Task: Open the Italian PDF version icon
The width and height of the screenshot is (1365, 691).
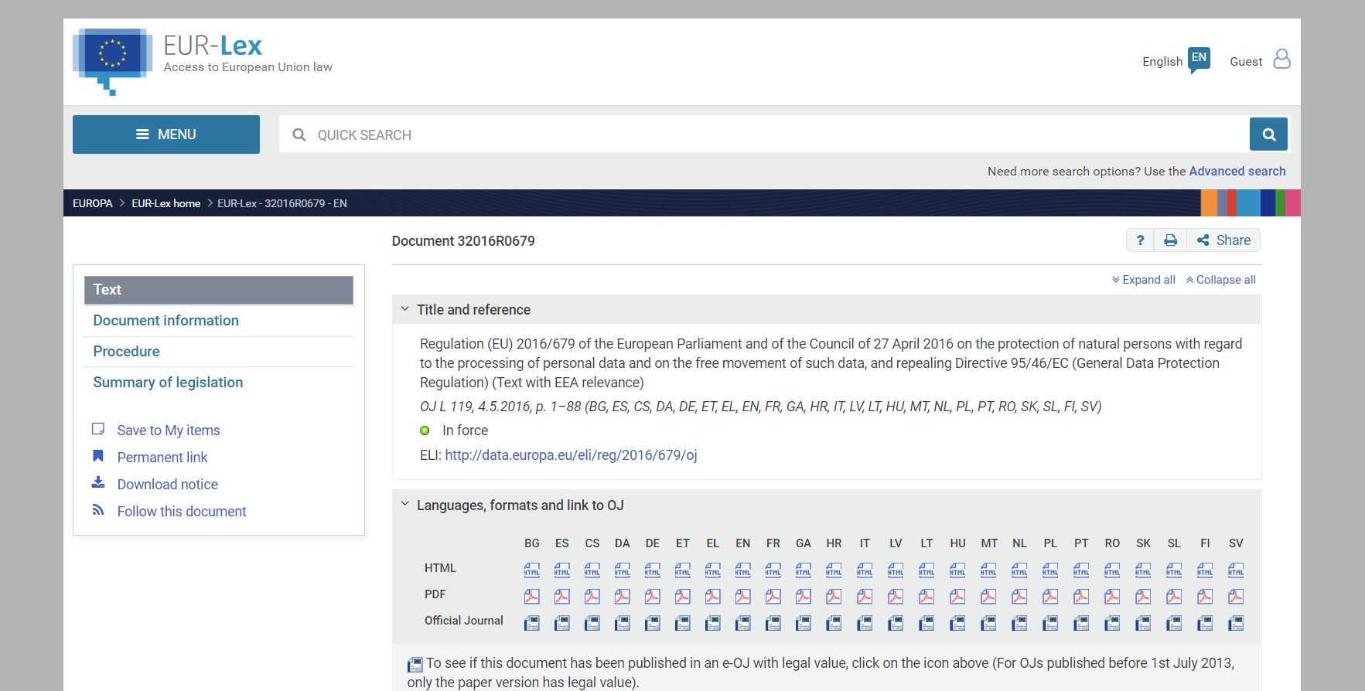Action: (x=865, y=597)
